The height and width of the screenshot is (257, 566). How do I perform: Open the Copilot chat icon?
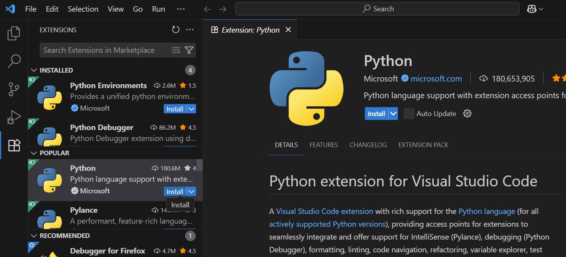(532, 9)
